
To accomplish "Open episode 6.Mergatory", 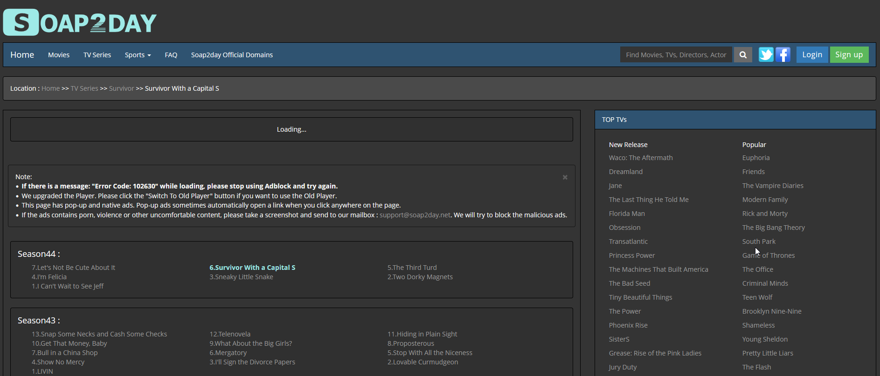I will [228, 353].
